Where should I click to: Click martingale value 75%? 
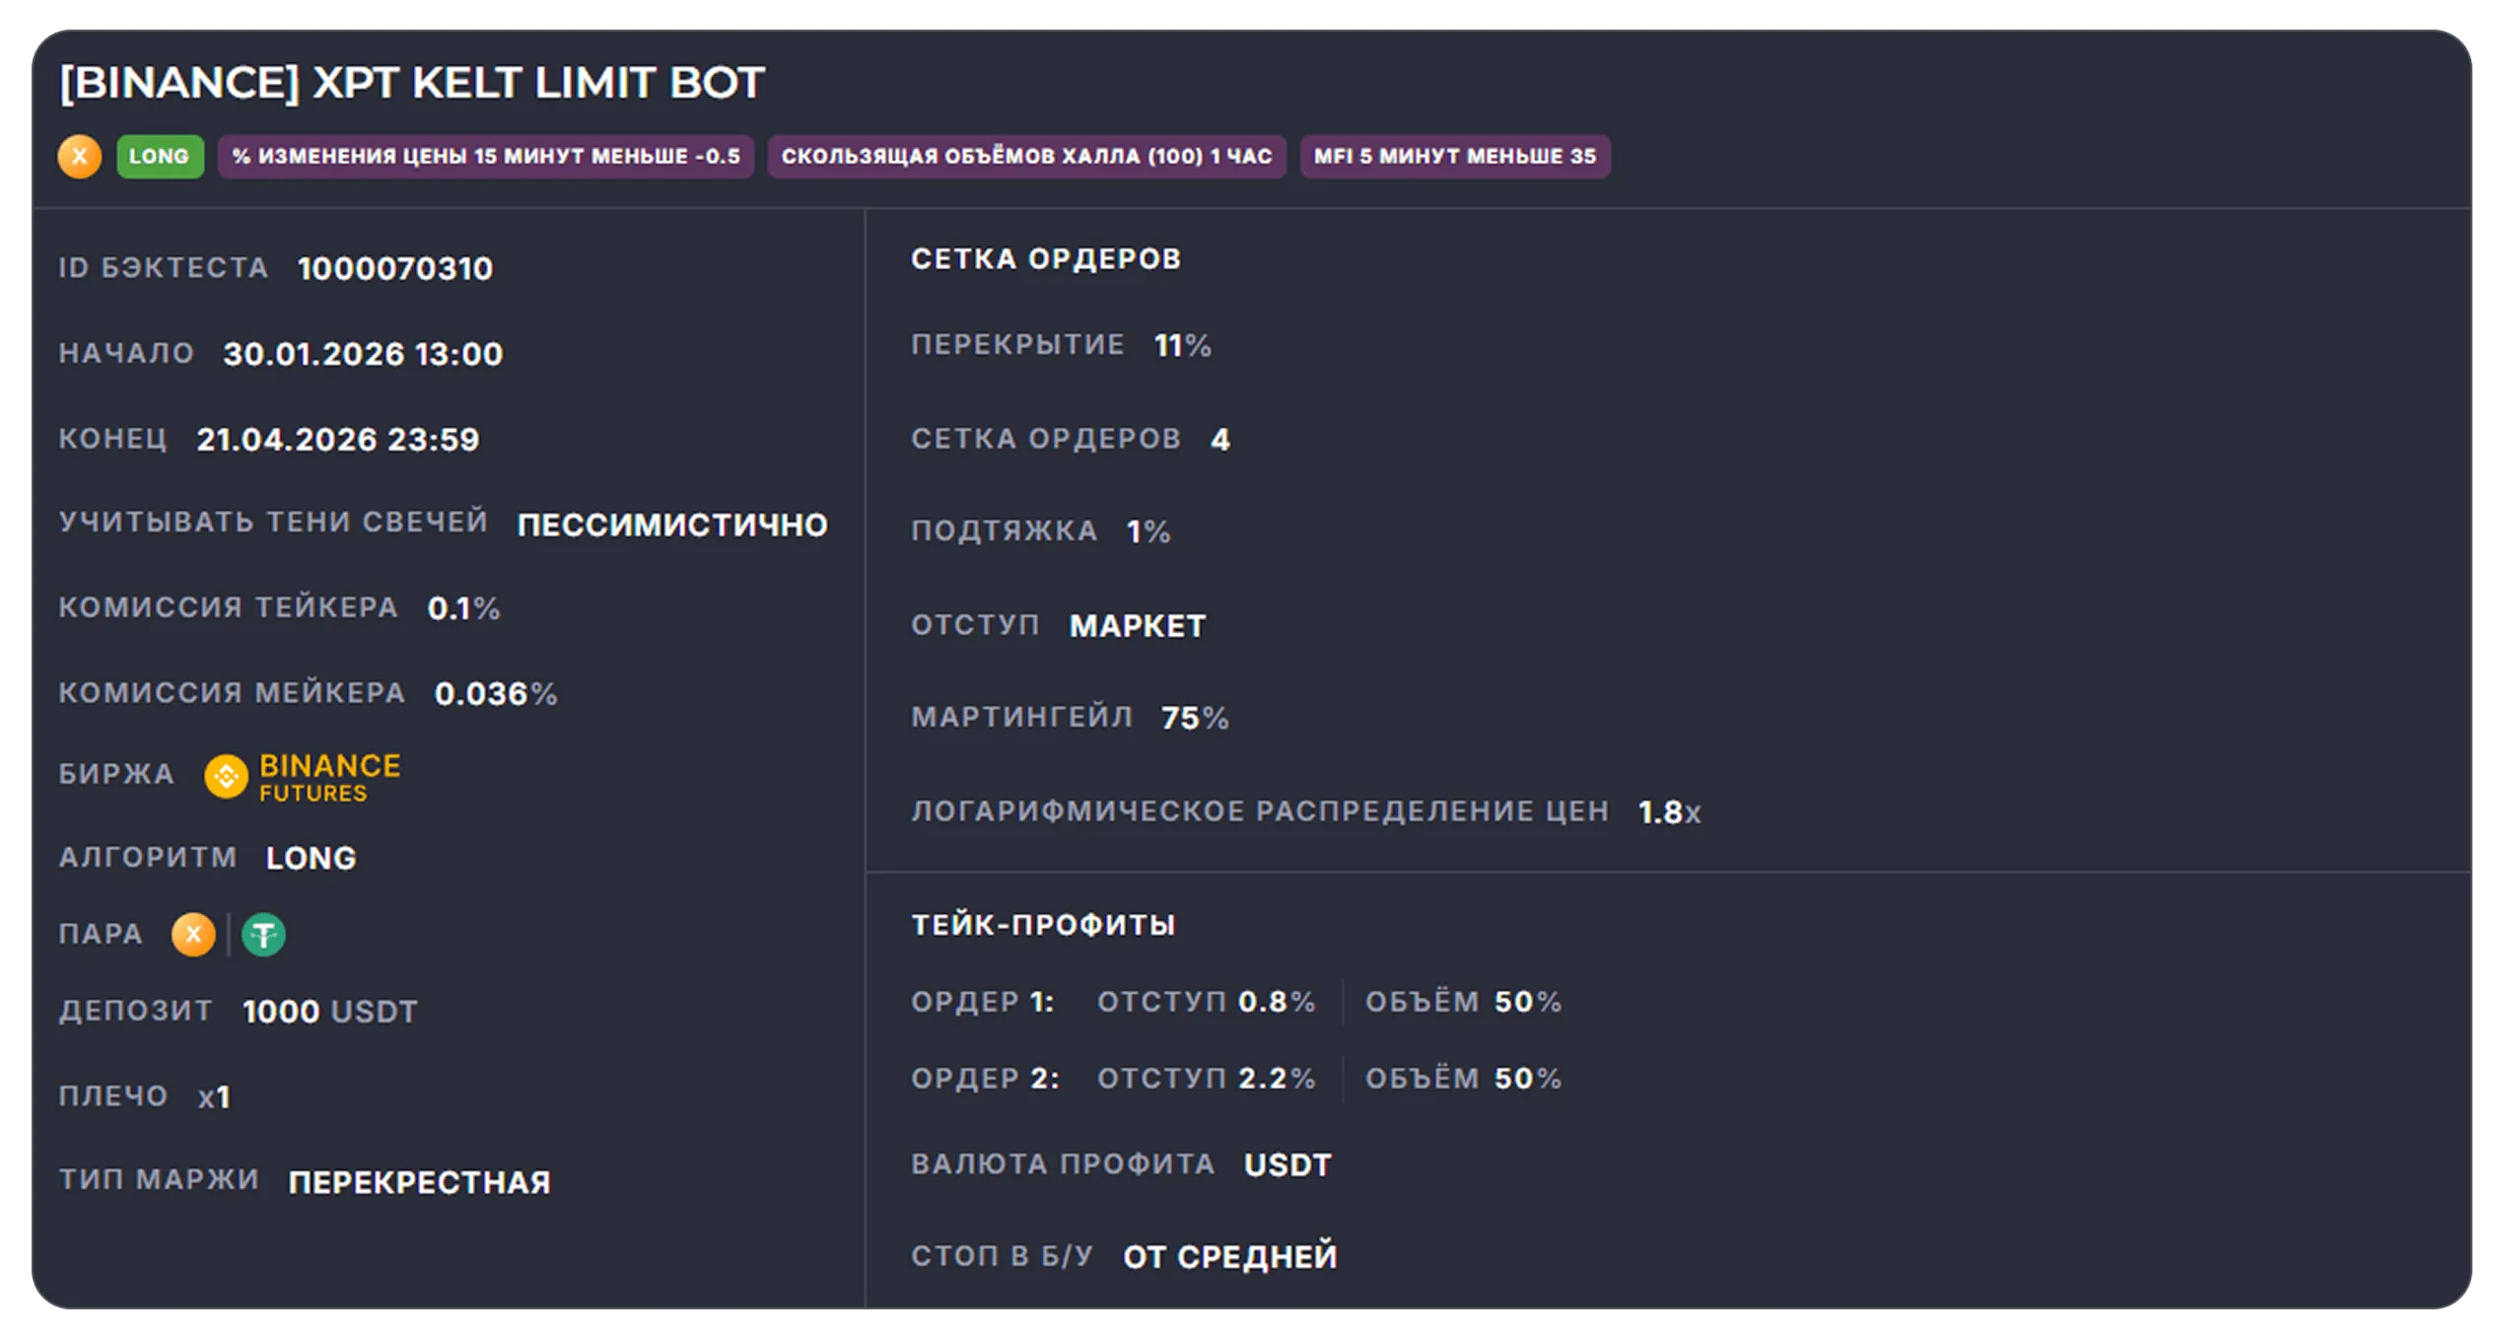pos(1195,718)
